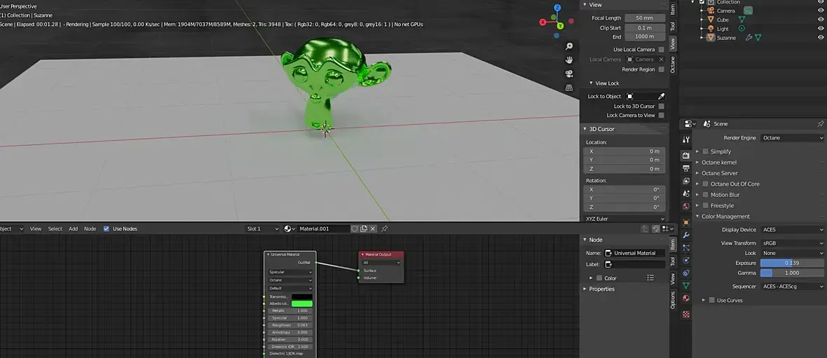This screenshot has height=358, width=827.
Task: Click the hand pan view icon
Action: tap(569, 60)
